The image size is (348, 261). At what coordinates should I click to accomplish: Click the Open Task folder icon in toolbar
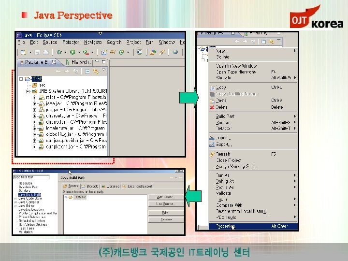pyautogui.click(x=153, y=52)
